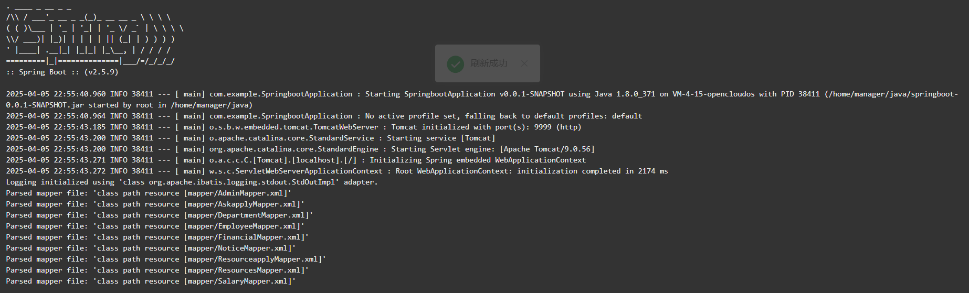The image size is (969, 293).
Task: Click the 刷新成功 message text
Action: click(489, 63)
